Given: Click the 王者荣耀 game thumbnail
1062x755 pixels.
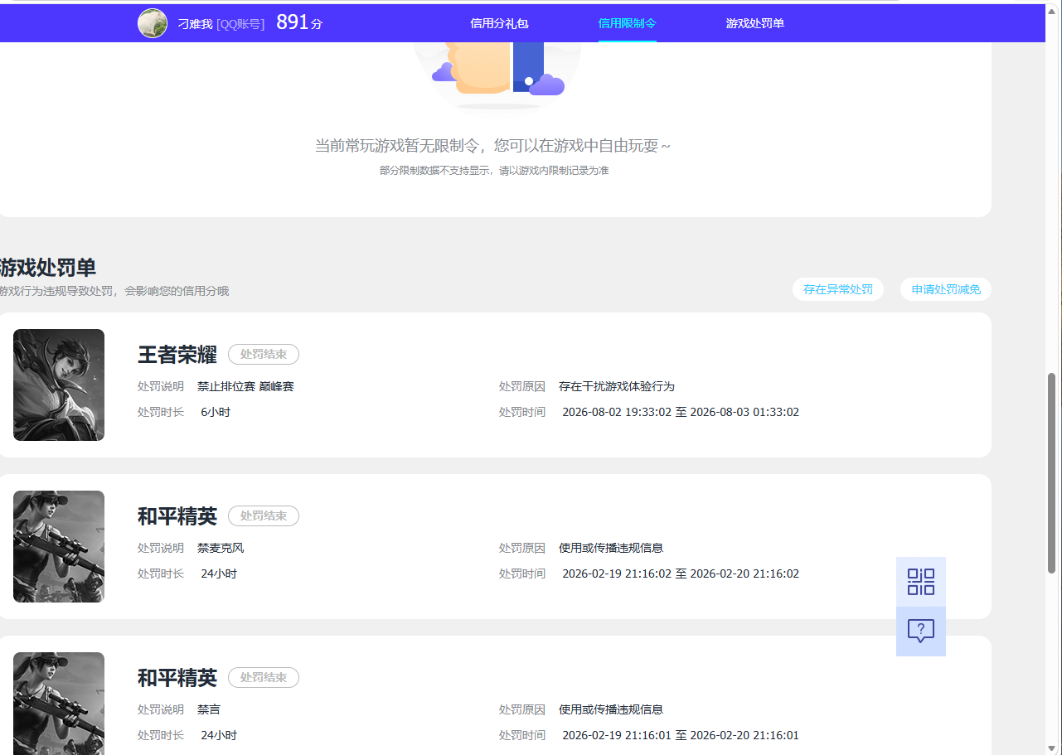Looking at the screenshot, I should (x=59, y=385).
